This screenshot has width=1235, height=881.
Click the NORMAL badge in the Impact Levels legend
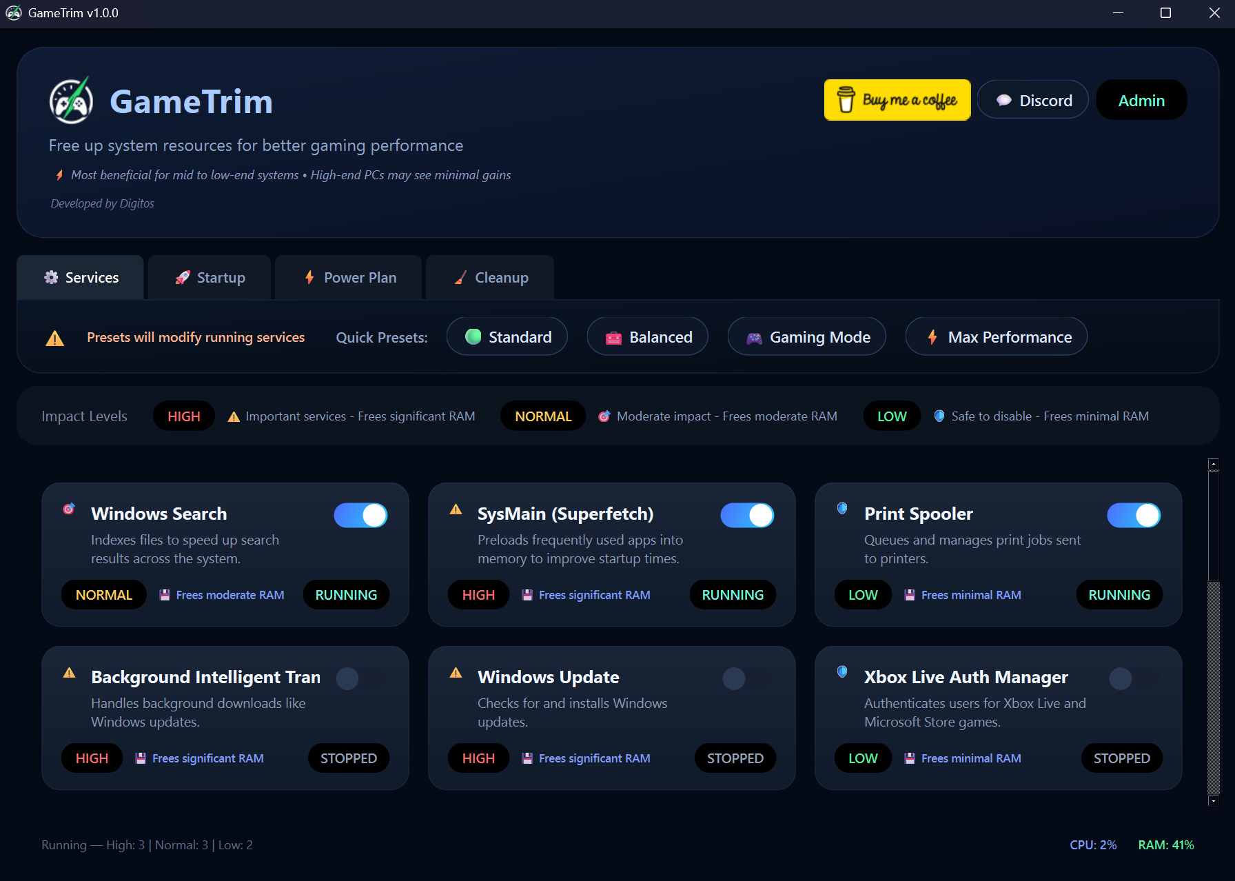[x=543, y=416]
